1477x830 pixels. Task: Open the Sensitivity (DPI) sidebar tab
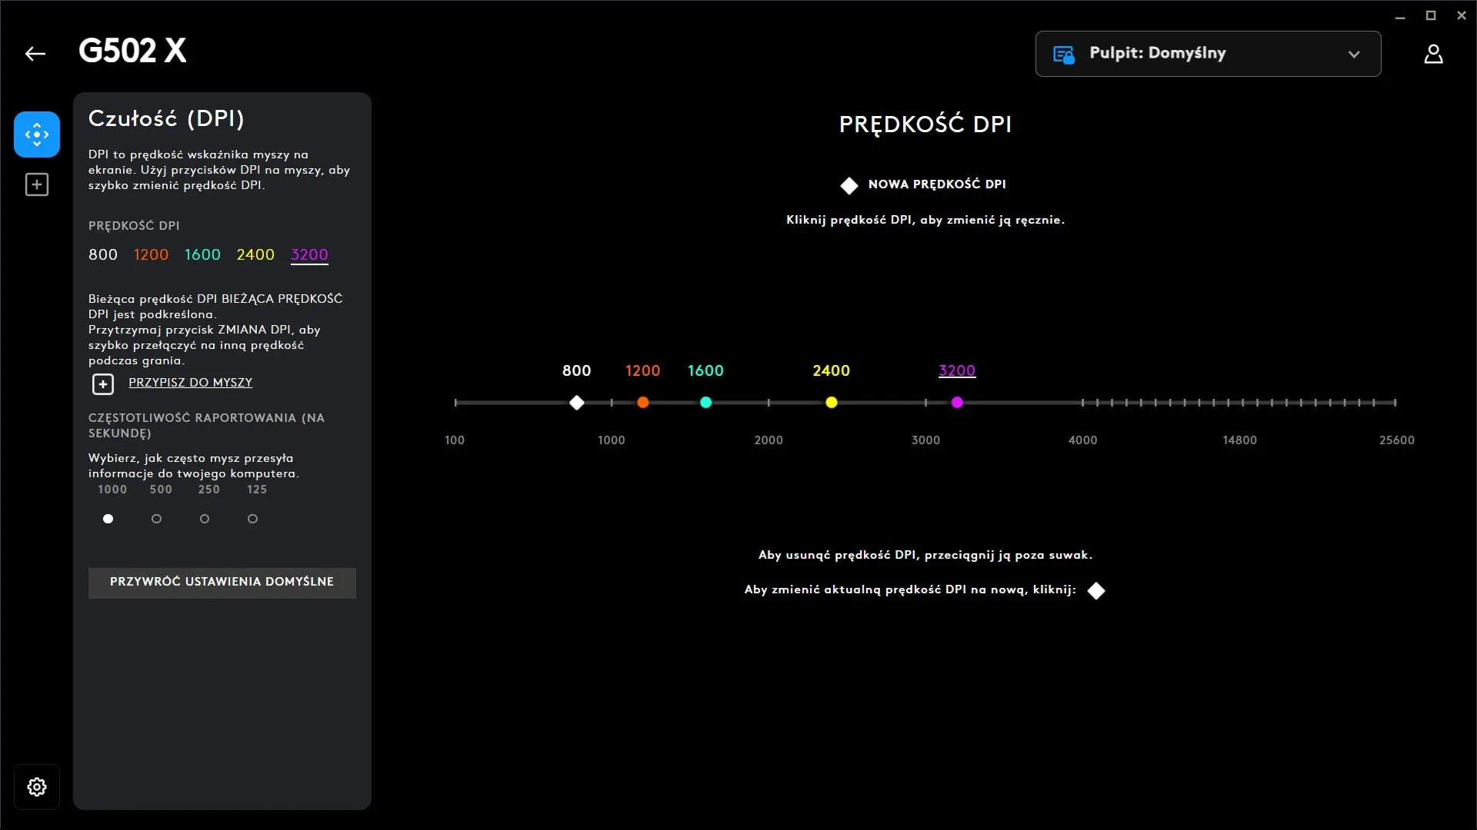37,134
